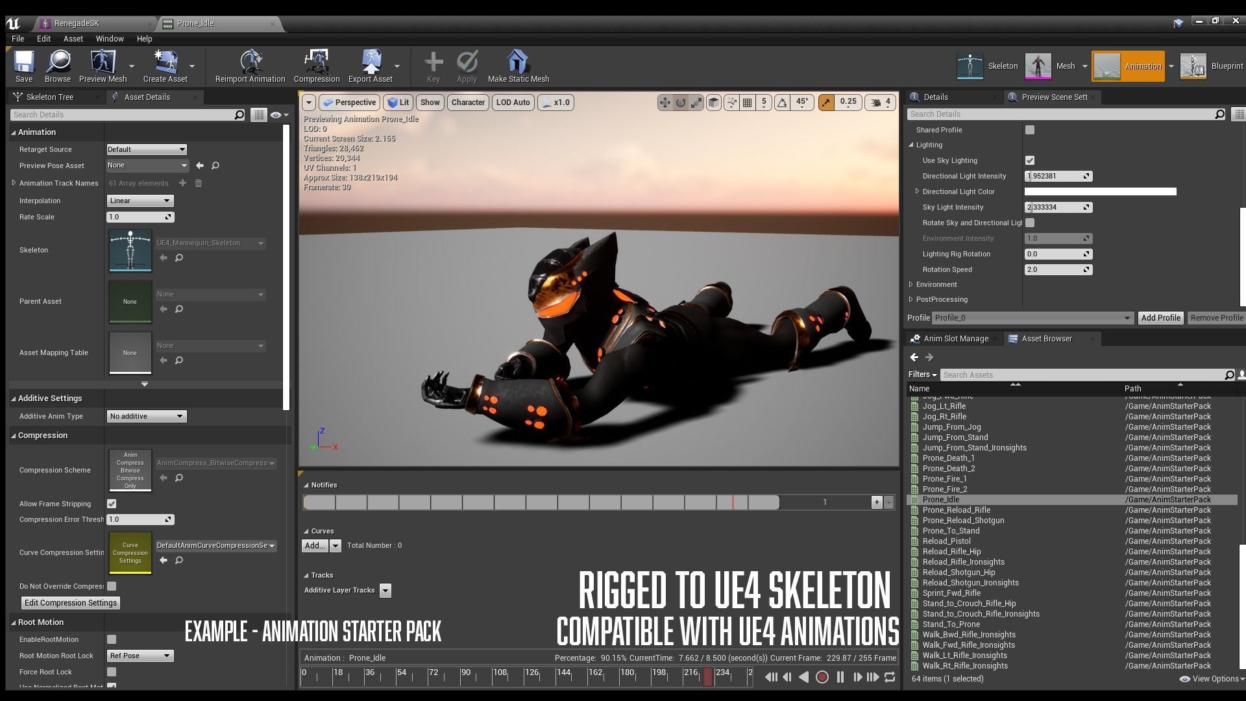Click the Reimport Animation icon
Screen dimensions: 1246x701
[x=250, y=66]
